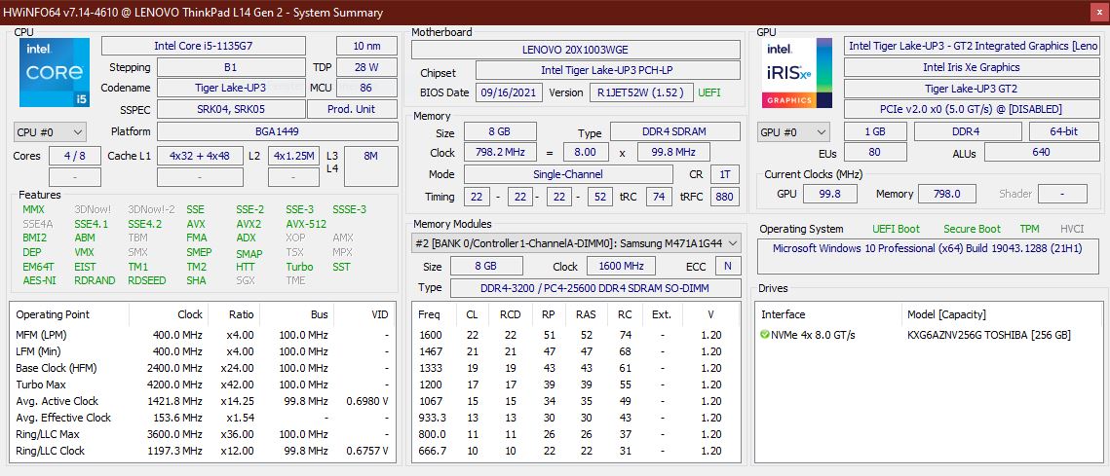1110x476 pixels.
Task: Select the Turbo Max operating point row
Action: point(203,384)
